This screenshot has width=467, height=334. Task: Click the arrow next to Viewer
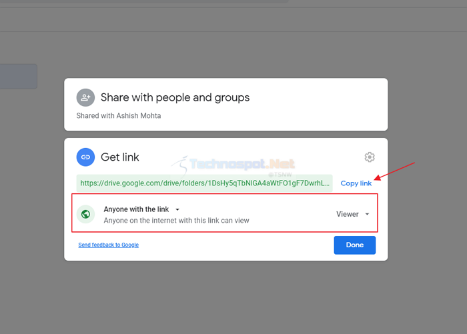click(367, 214)
